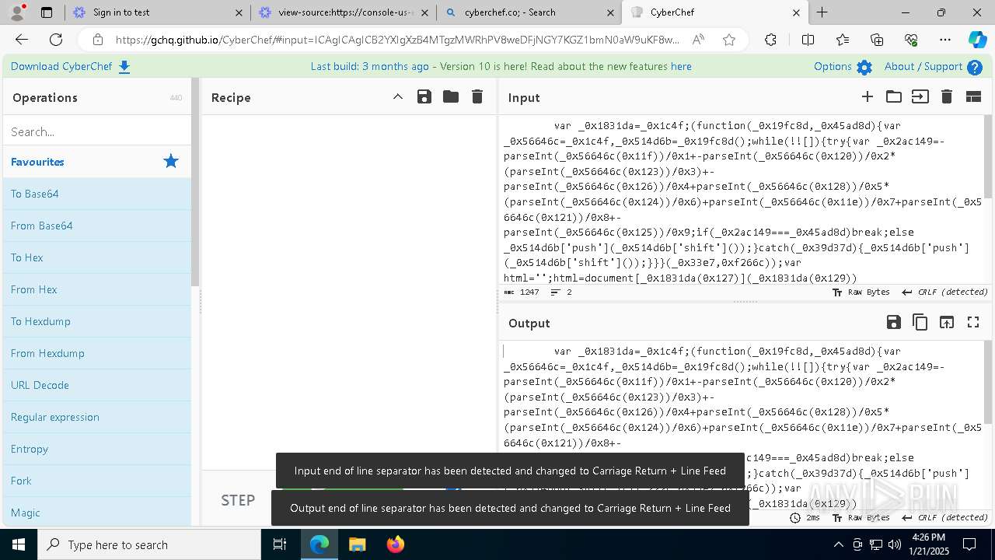Click the browser address bar

[x=396, y=40]
